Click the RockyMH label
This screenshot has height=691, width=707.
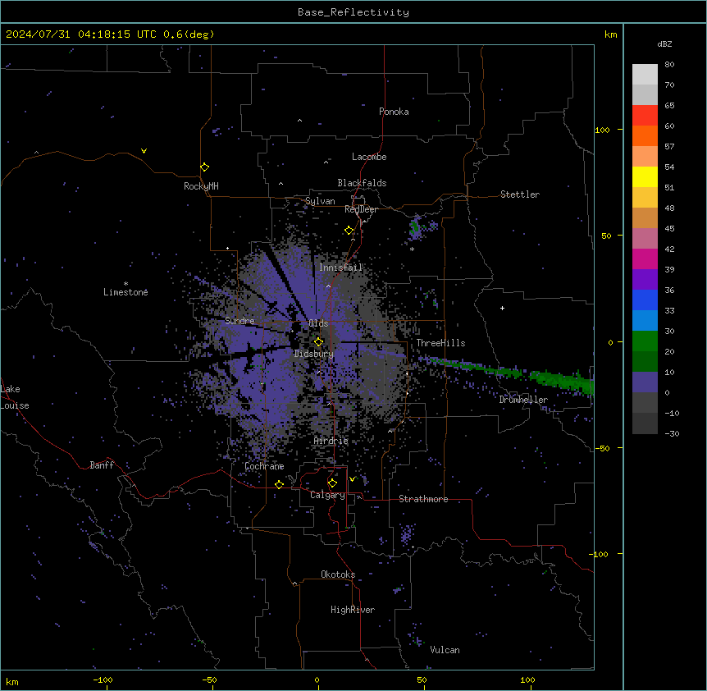[x=201, y=186]
